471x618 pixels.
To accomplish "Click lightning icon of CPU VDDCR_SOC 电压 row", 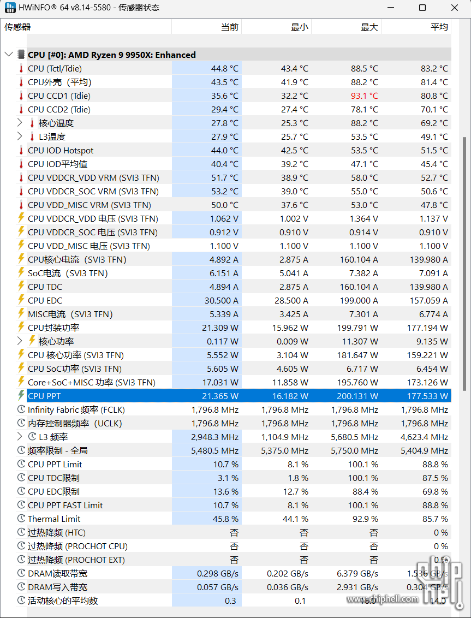I will coord(21,232).
